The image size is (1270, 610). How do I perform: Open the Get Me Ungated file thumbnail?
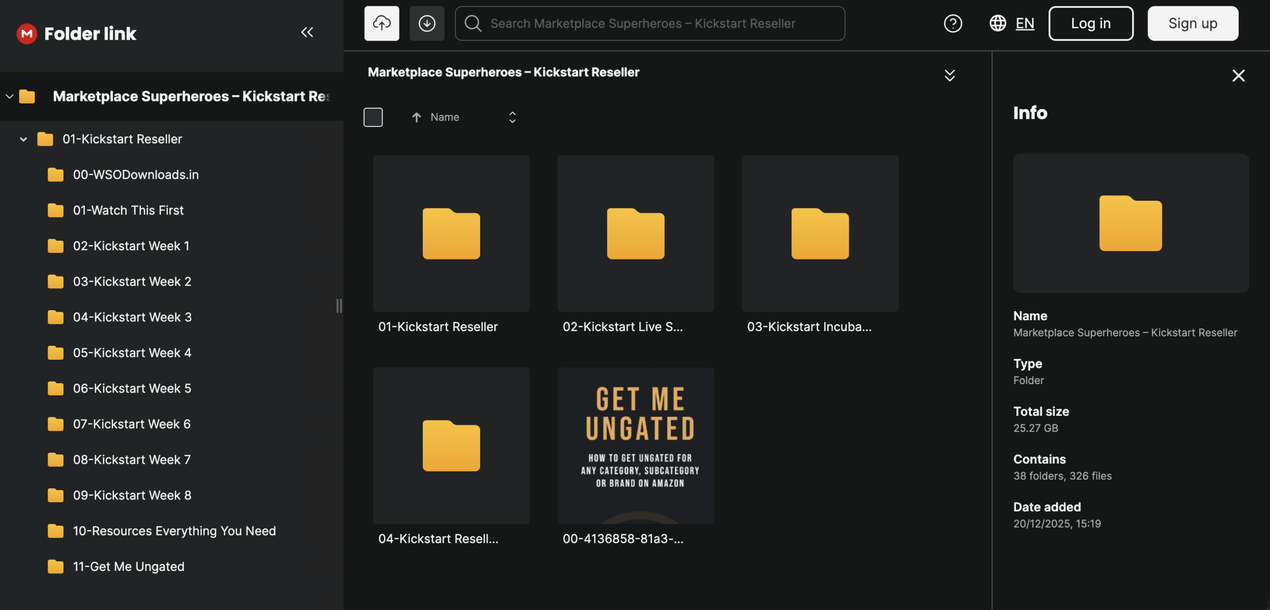point(635,445)
